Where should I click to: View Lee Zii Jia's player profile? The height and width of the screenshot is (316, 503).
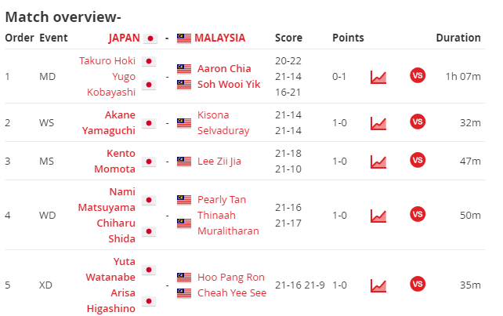(x=219, y=162)
